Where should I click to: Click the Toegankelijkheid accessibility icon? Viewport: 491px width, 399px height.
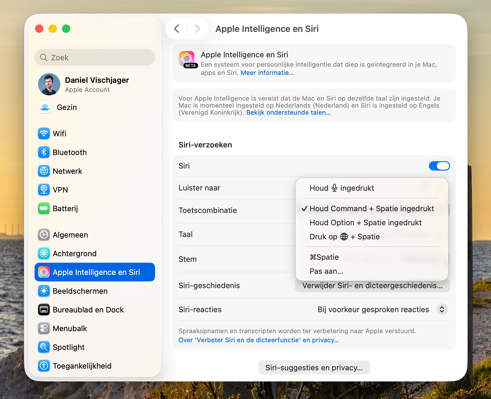pyautogui.click(x=44, y=366)
